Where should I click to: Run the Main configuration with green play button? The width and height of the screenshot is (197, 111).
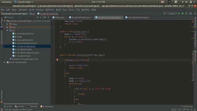[x=179, y=14]
